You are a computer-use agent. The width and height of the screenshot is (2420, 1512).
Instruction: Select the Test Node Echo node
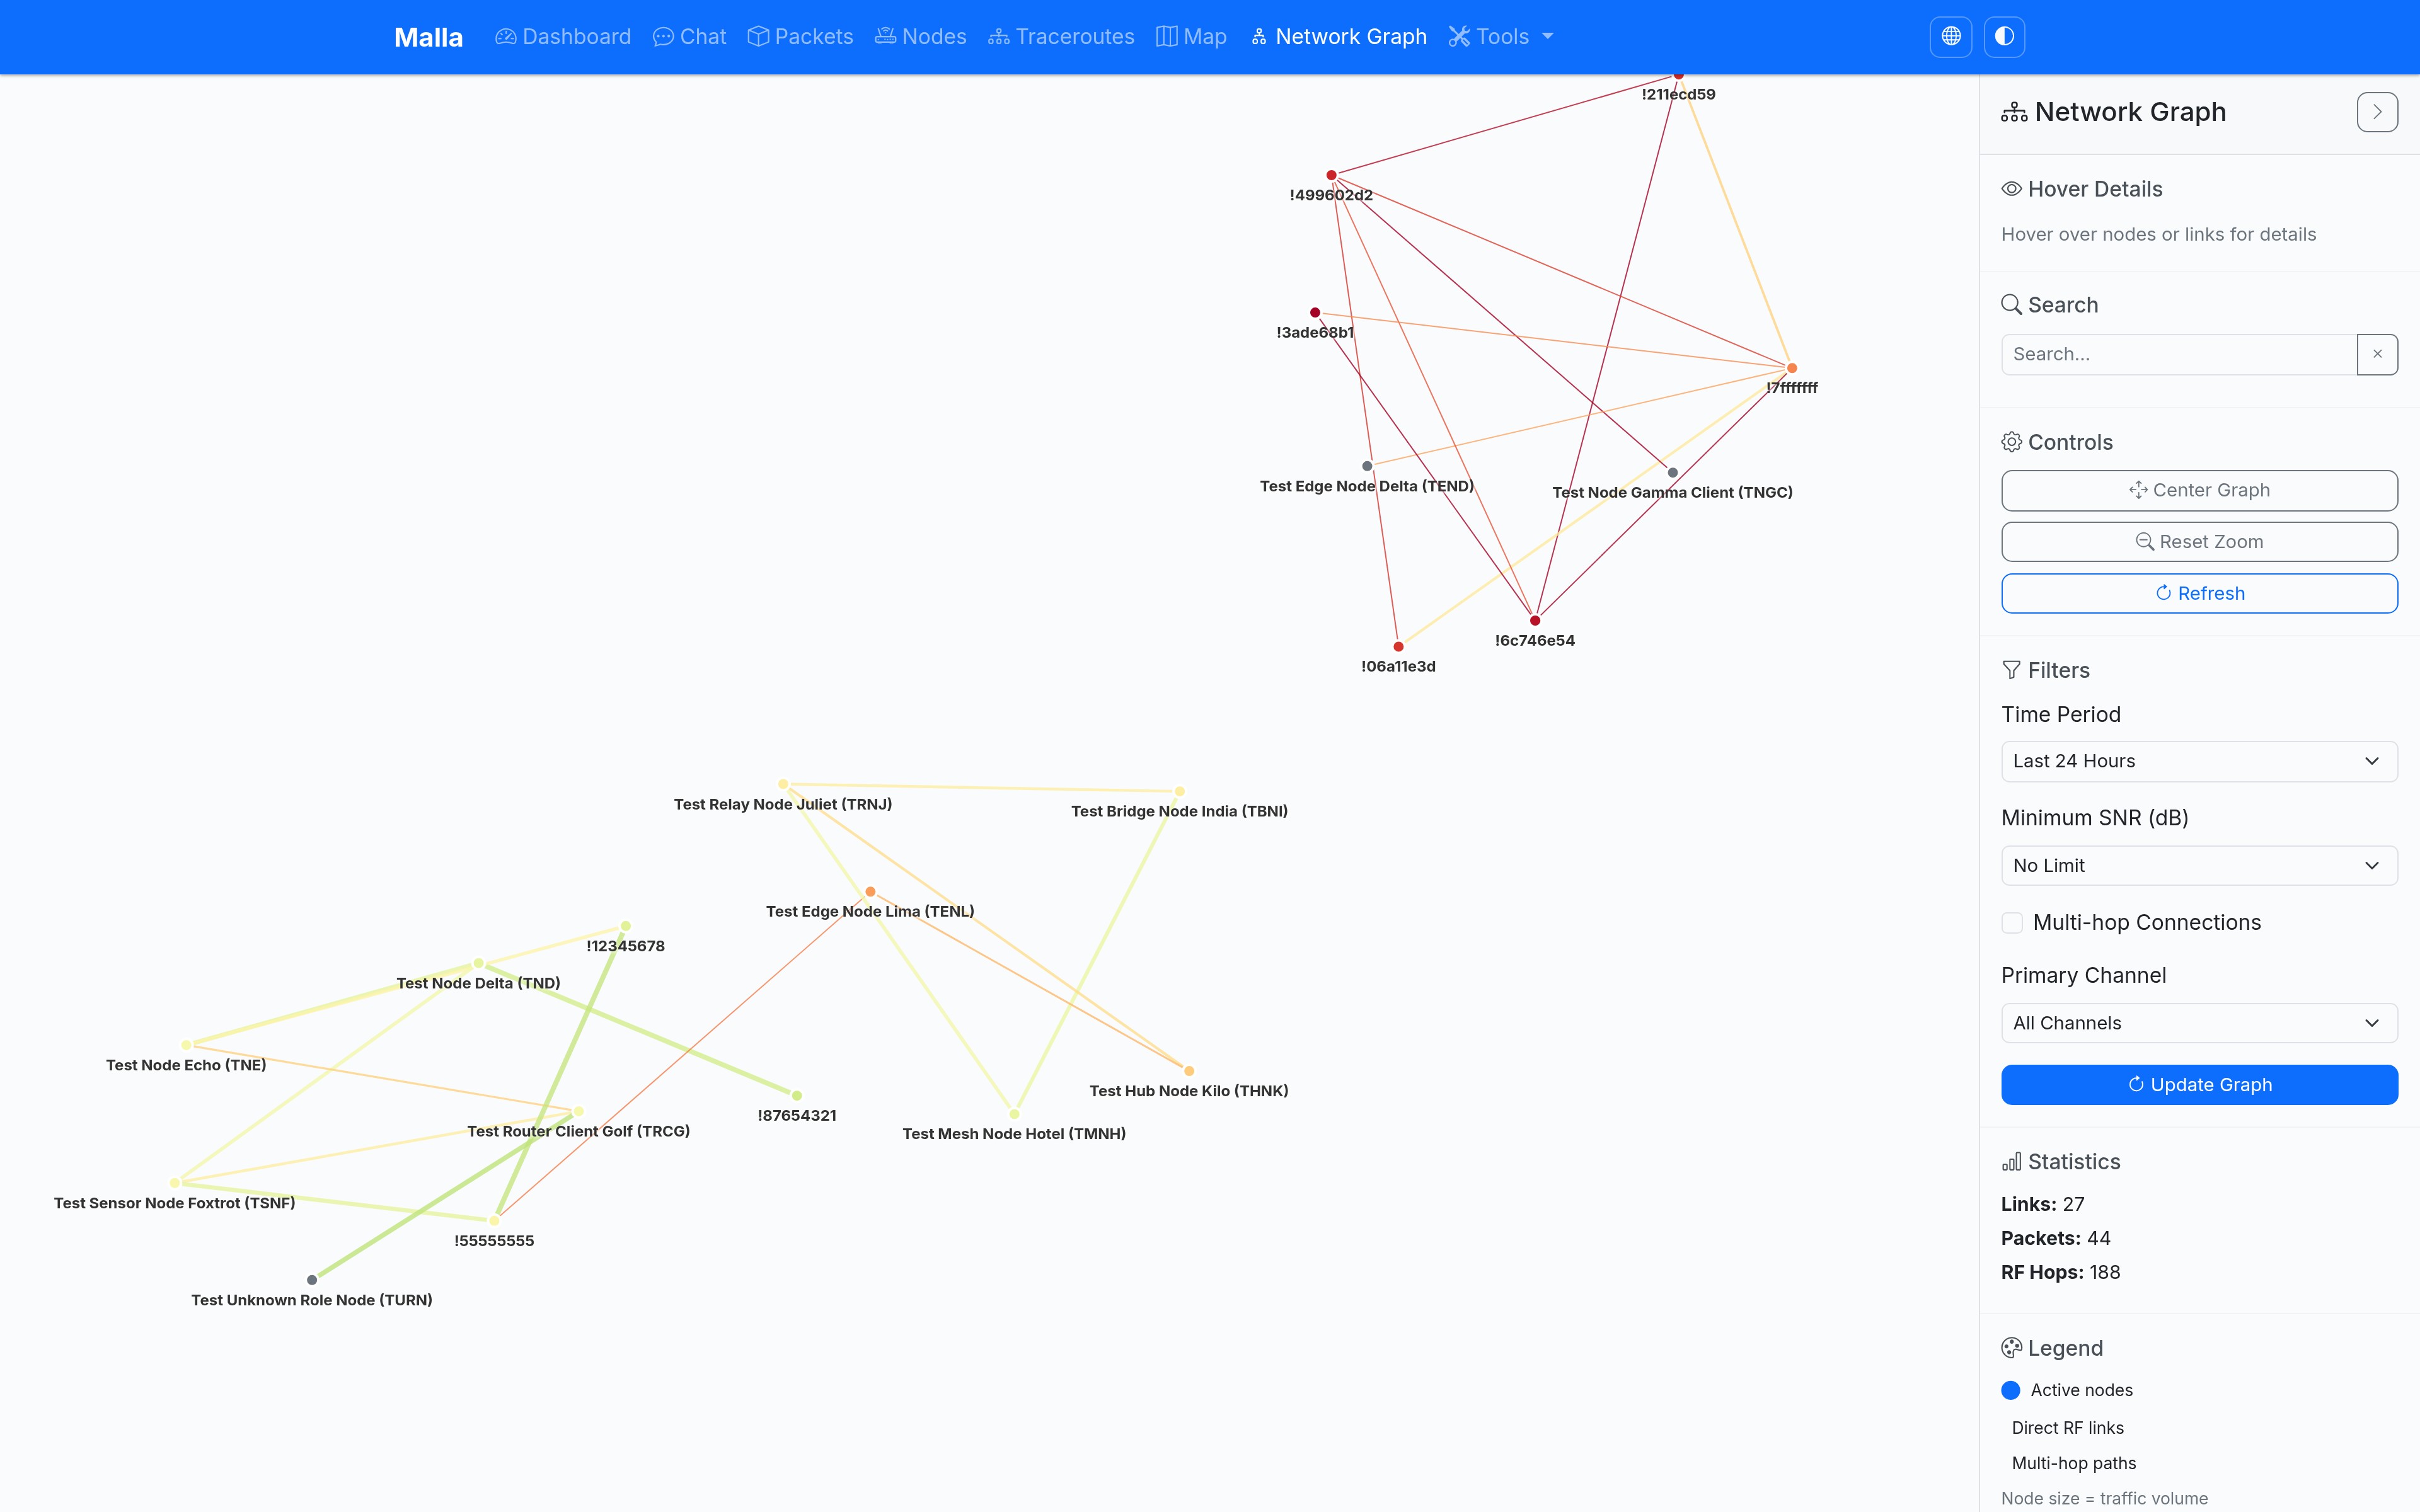[x=186, y=1045]
